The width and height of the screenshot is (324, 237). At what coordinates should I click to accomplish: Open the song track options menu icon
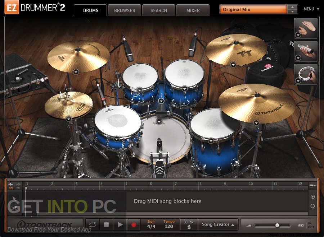[312, 186]
